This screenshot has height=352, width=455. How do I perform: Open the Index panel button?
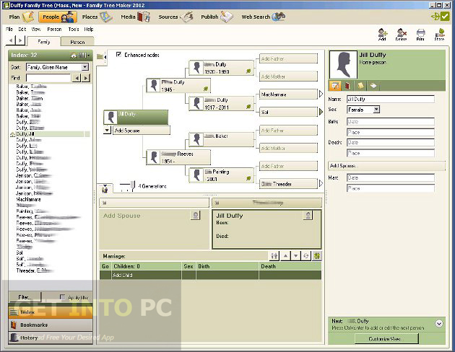point(51,312)
